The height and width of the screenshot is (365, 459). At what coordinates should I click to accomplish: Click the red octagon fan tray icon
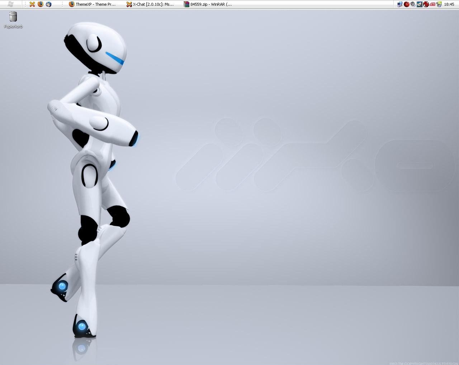click(x=426, y=4)
